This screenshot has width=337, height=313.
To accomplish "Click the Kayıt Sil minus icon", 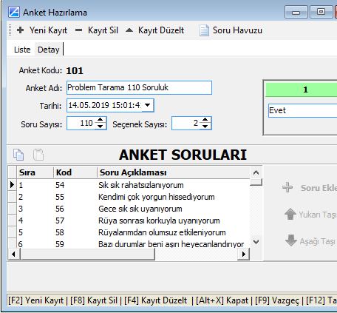I will (x=78, y=30).
